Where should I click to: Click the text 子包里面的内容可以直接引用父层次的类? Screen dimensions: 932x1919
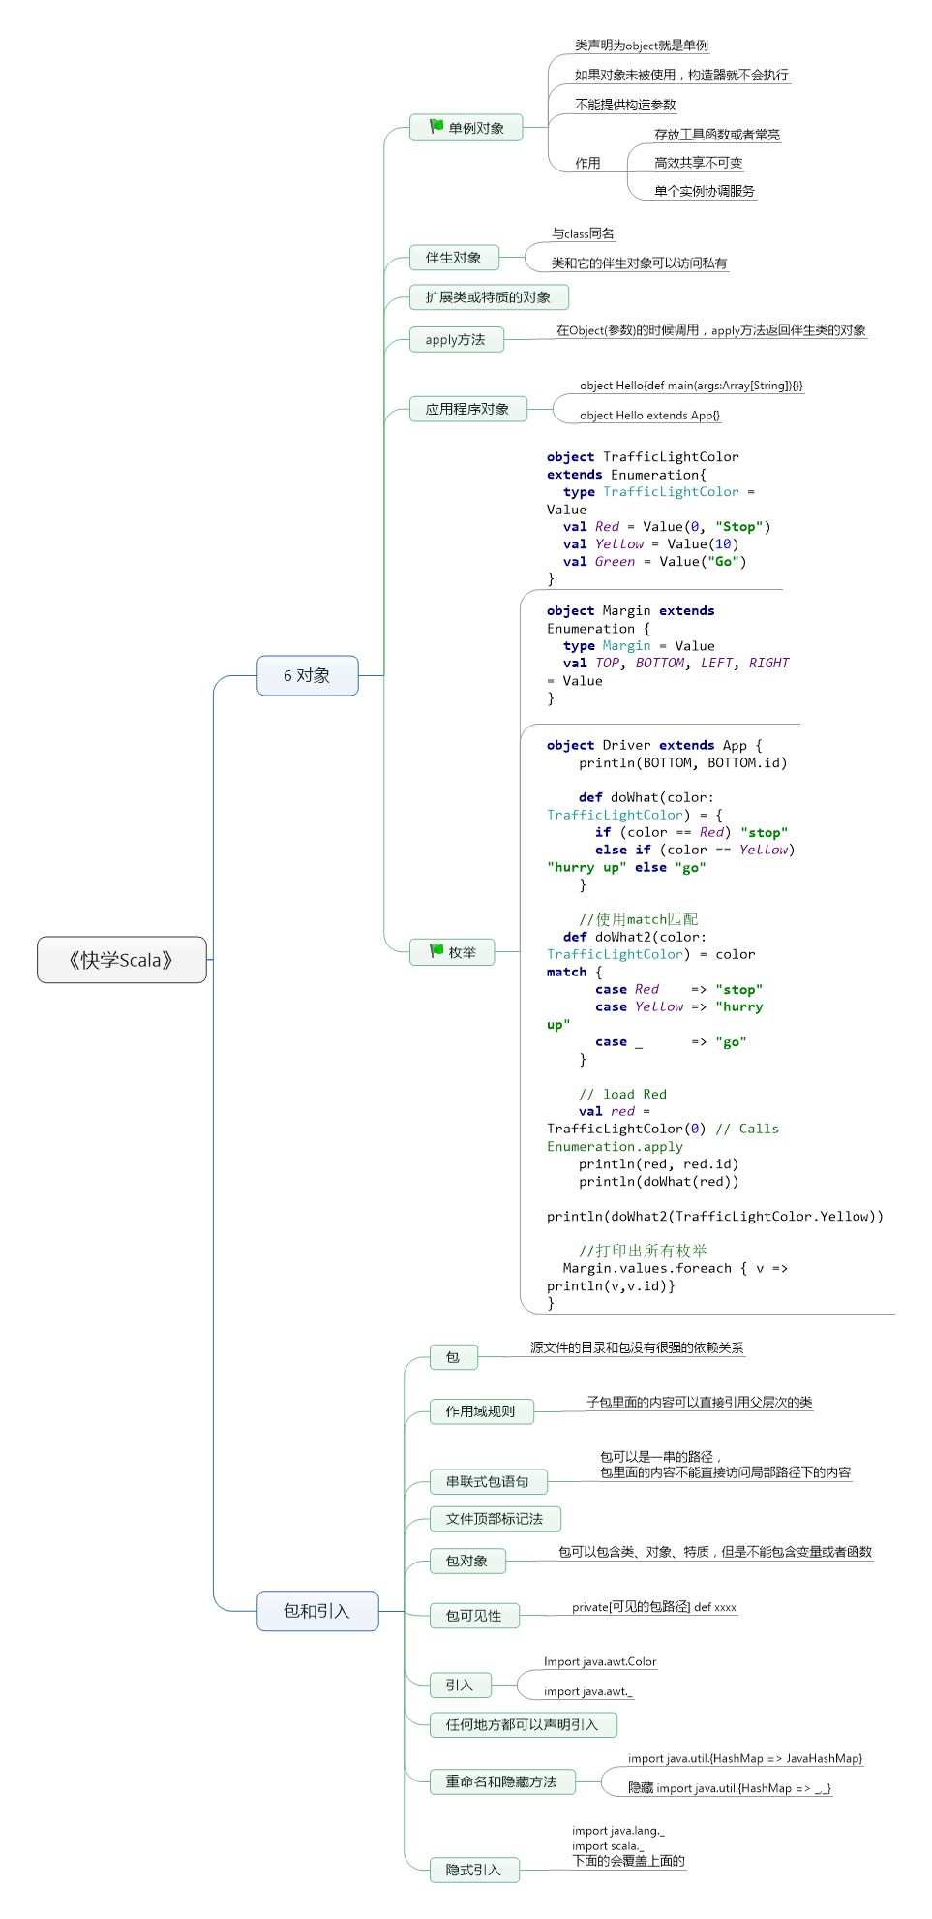click(x=700, y=1402)
